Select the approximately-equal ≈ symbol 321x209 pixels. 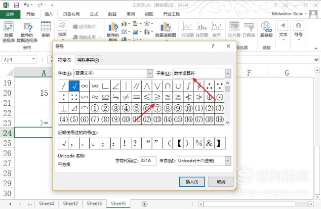95,97
